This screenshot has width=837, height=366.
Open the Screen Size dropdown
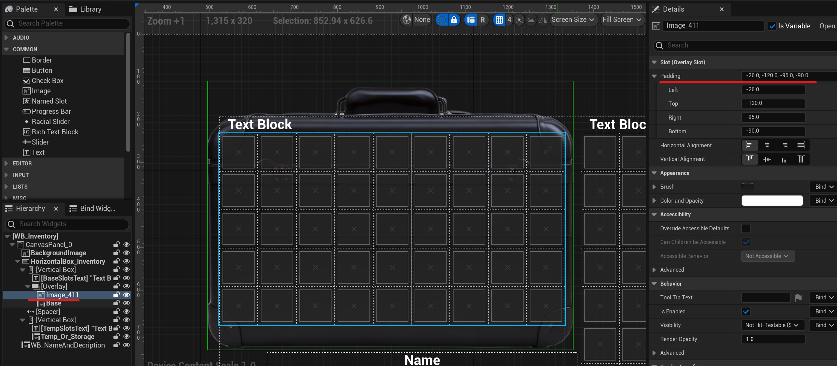click(x=573, y=20)
